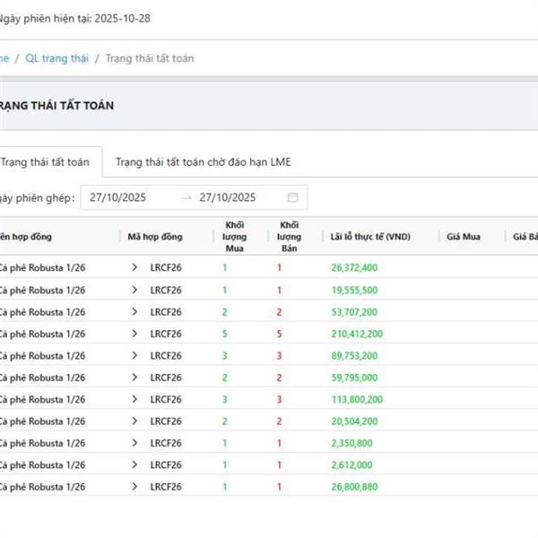Click the Giá Mua column header
Image resolution: width=538 pixels, height=538 pixels.
(x=463, y=237)
